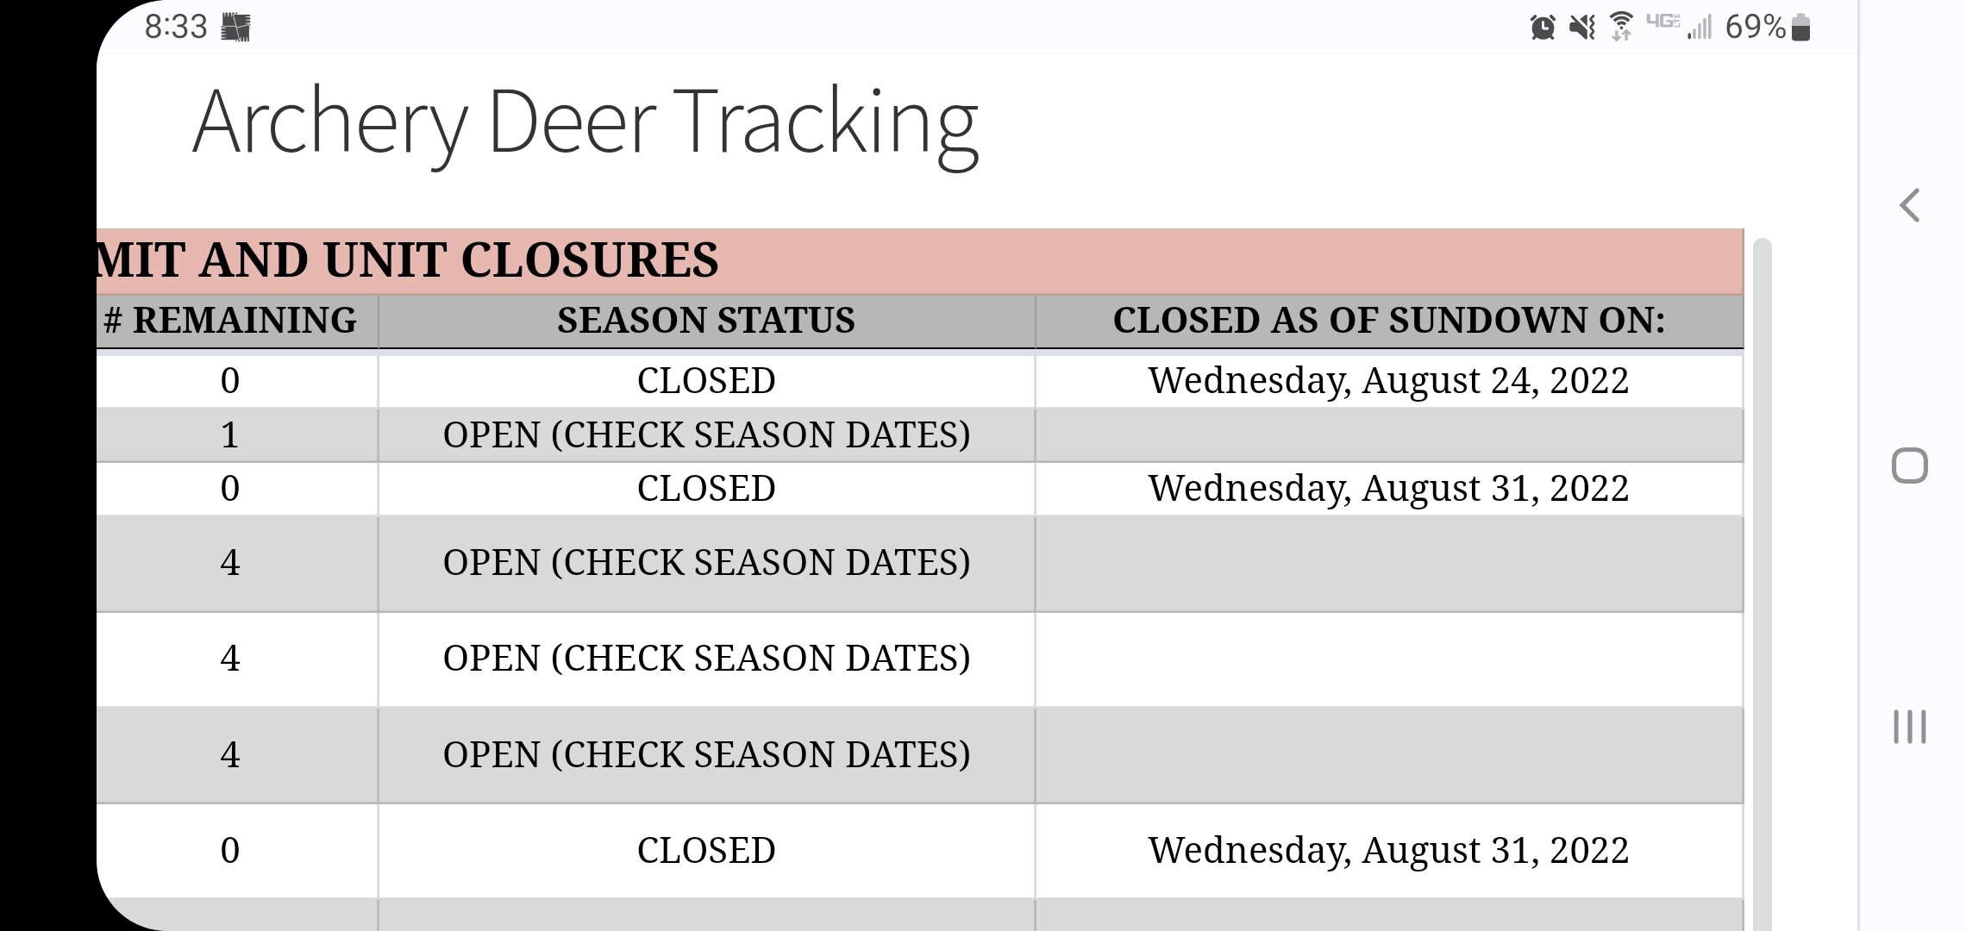This screenshot has height=931, width=1966.
Task: Open recent apps with three-bar button
Action: click(1910, 727)
